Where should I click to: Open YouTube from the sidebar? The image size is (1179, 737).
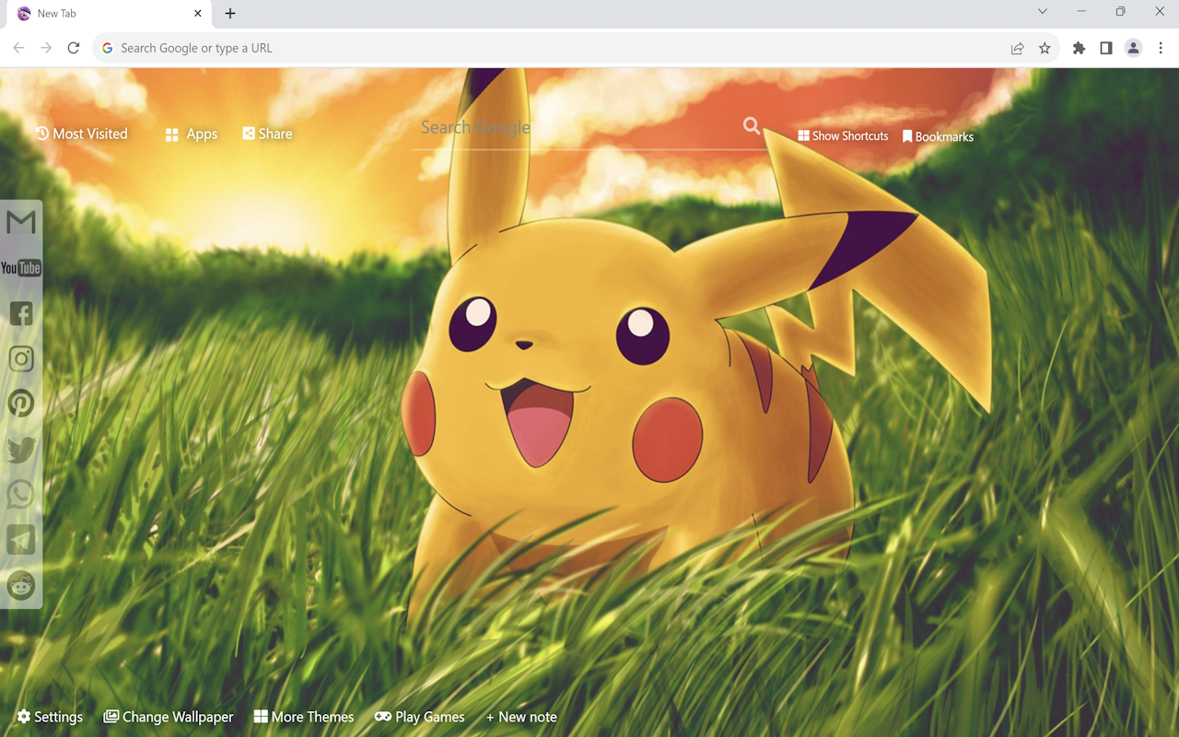(x=20, y=268)
